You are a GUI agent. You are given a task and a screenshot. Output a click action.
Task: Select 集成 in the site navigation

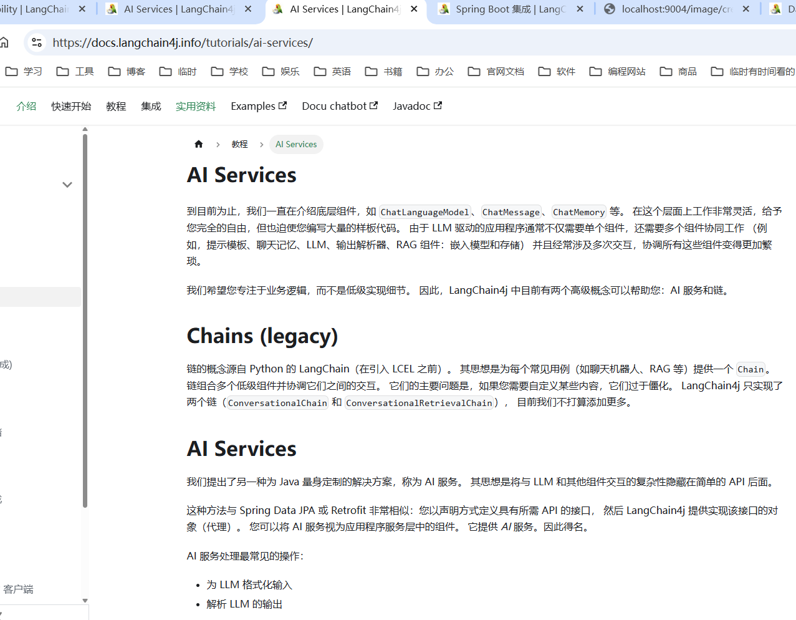click(150, 106)
